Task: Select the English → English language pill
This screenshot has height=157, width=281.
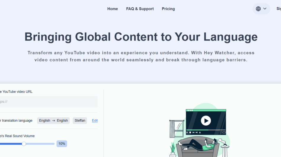Action: [x=54, y=121]
